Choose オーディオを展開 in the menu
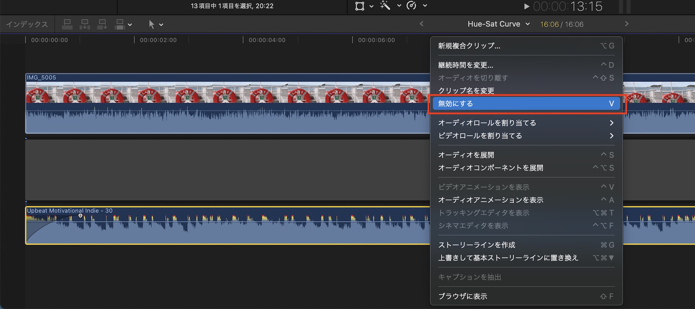 click(526, 155)
